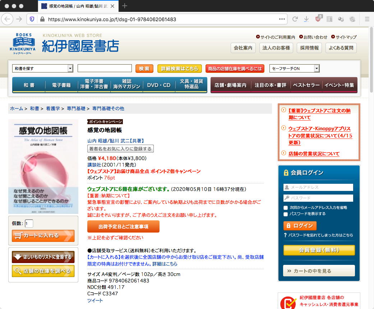The width and height of the screenshot is (374, 309).
Task: Toggle 次回からメールアドレス入力を省略 checkbox
Action: pyautogui.click(x=286, y=207)
